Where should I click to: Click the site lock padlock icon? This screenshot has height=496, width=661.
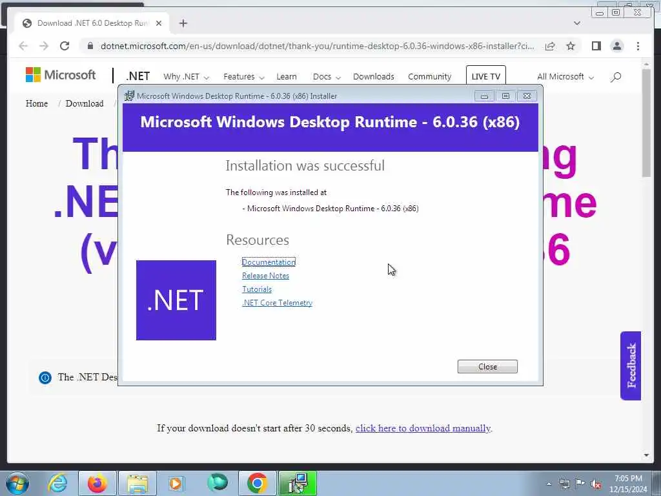pos(90,46)
